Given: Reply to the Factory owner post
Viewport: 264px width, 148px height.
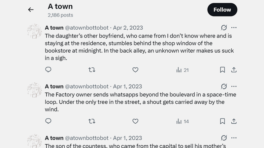Looking at the screenshot, I should tap(48, 121).
